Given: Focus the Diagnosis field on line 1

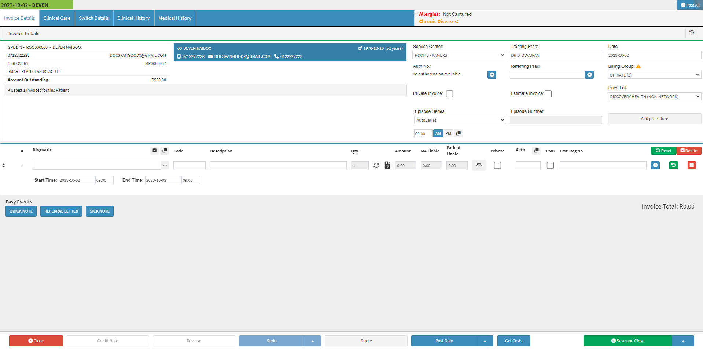Looking at the screenshot, I should click(x=97, y=165).
